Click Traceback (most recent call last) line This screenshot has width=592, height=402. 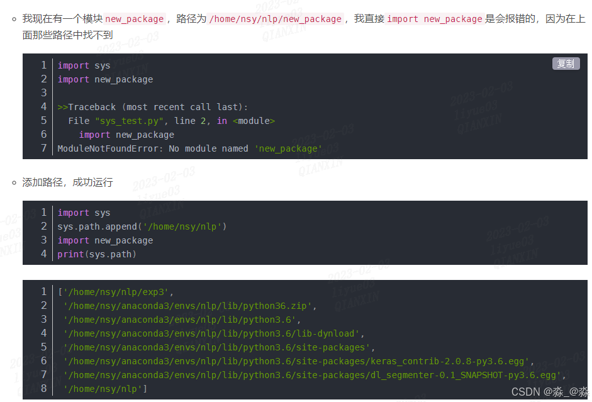click(153, 107)
